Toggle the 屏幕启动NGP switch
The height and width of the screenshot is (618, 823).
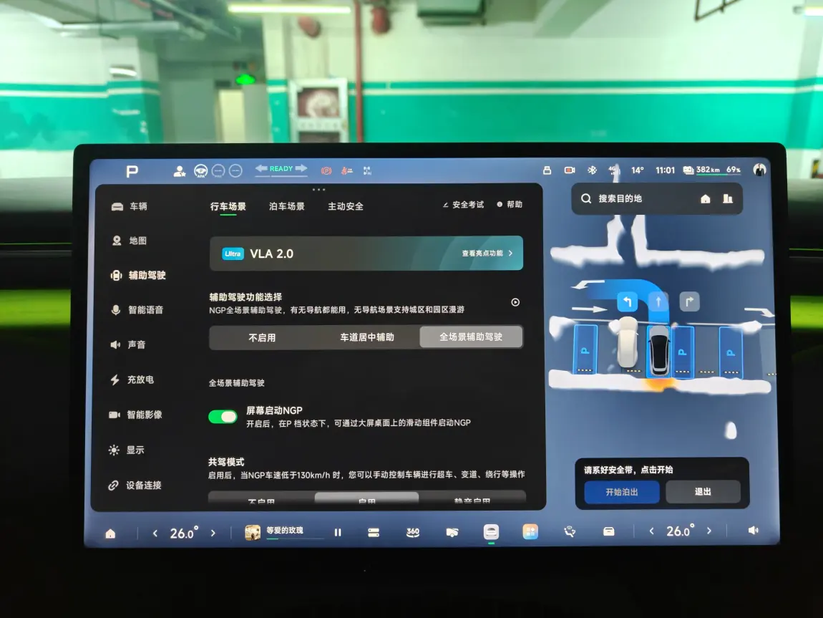(223, 417)
